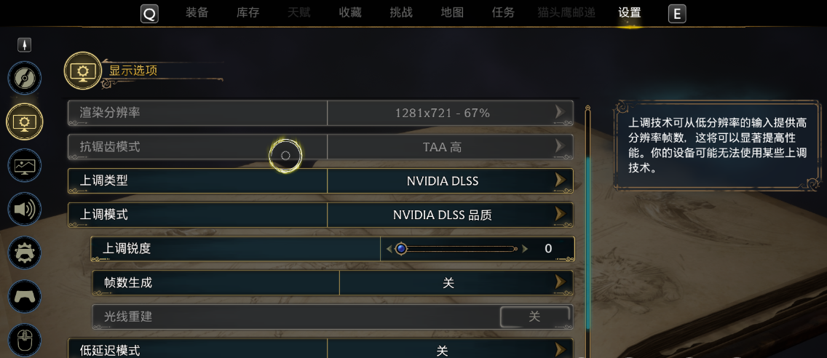The width and height of the screenshot is (827, 358).
Task: Open the 任务 tab
Action: (503, 13)
